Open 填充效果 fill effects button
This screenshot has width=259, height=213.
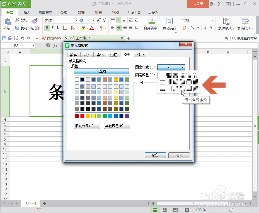point(87,126)
